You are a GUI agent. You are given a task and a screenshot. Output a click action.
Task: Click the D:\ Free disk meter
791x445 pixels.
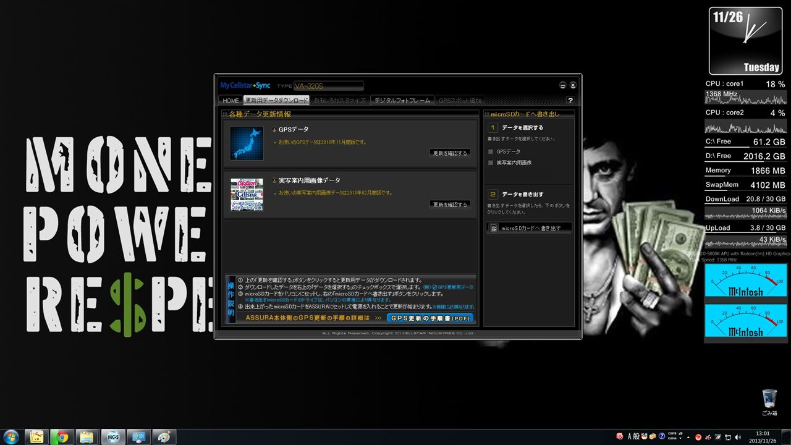tap(746, 156)
